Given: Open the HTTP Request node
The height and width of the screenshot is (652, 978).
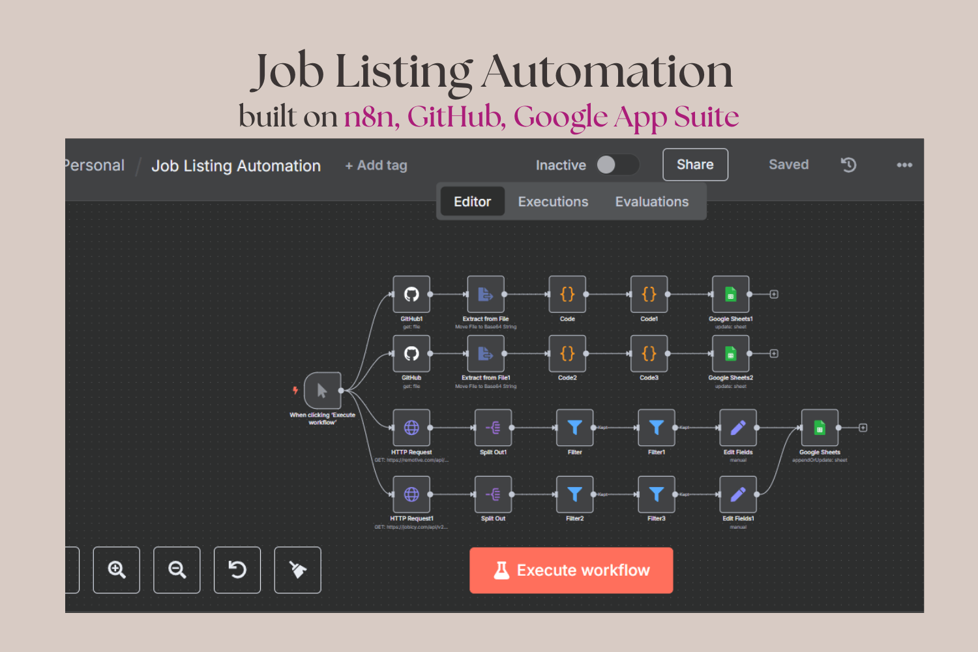Looking at the screenshot, I should click(411, 428).
